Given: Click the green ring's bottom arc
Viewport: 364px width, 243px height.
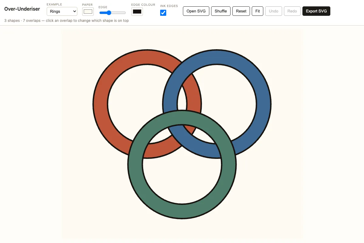Looking at the screenshot, I should tap(182, 212).
